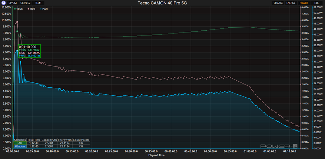Click the 01:00:00.0 time axis tick

tap(250, 151)
